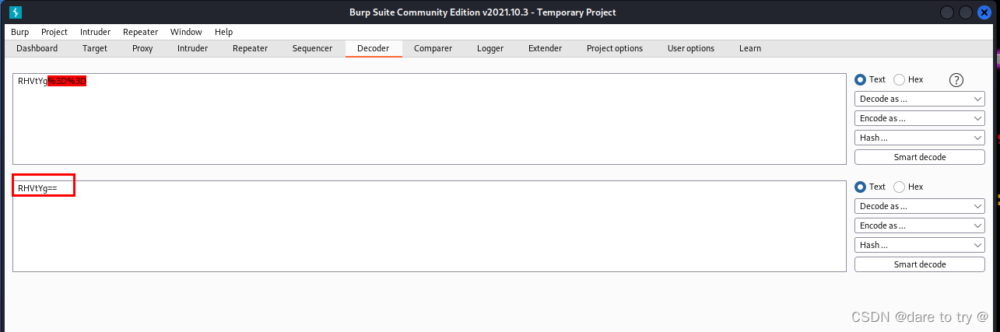Screen dimensions: 1000x332
Task: Switch to the Sequencer tab
Action: pos(312,48)
